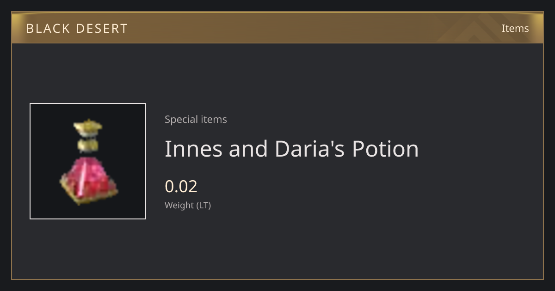Click the gold neck ring of the potion
Viewport: 555px width, 291px height.
(87, 145)
